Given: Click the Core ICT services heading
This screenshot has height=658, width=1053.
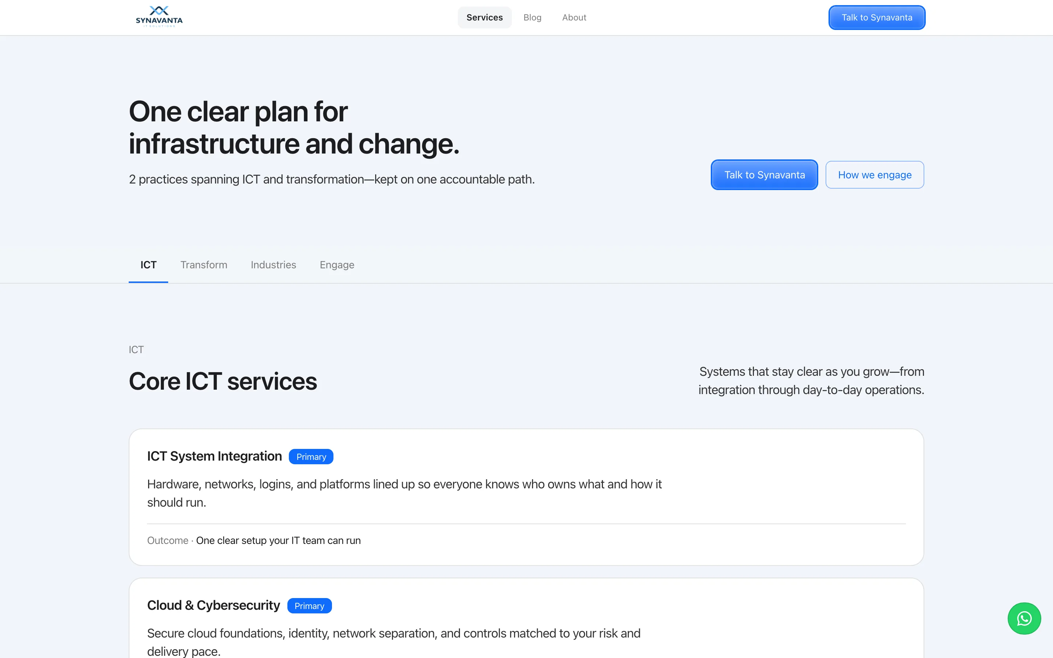Looking at the screenshot, I should (x=223, y=381).
